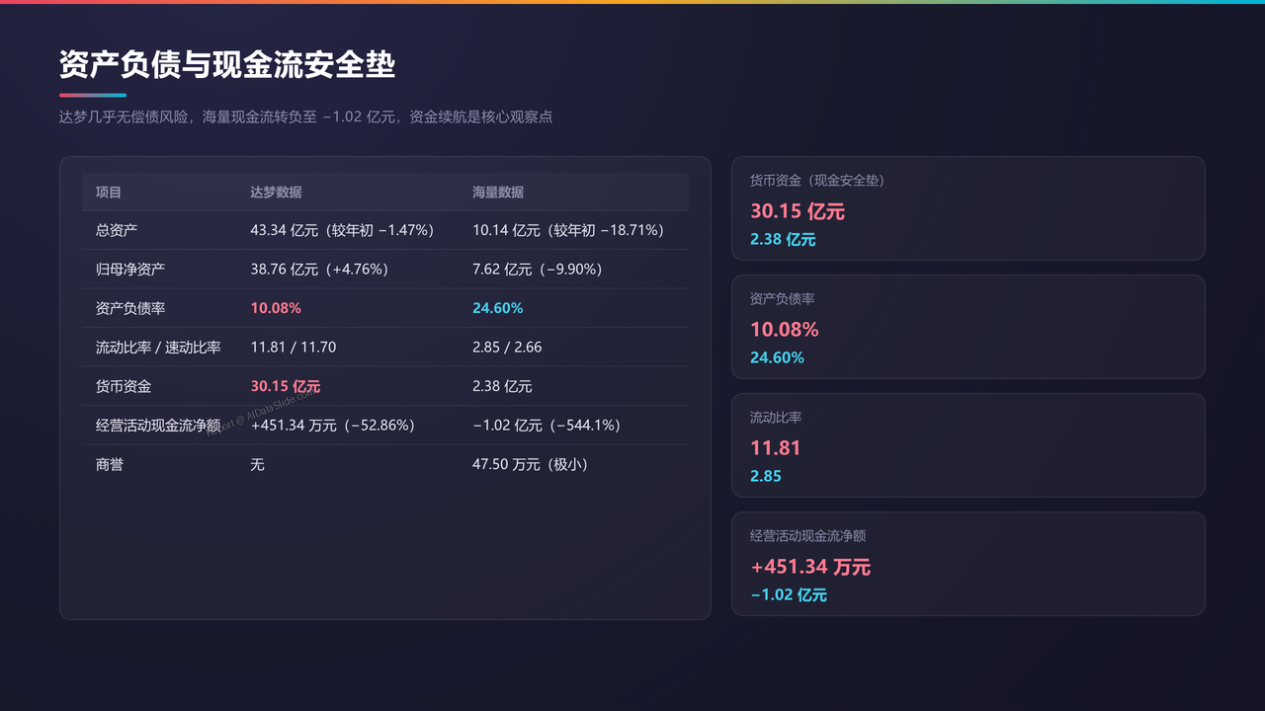
Task: Click the 流动比率 card title
Action: 776,418
